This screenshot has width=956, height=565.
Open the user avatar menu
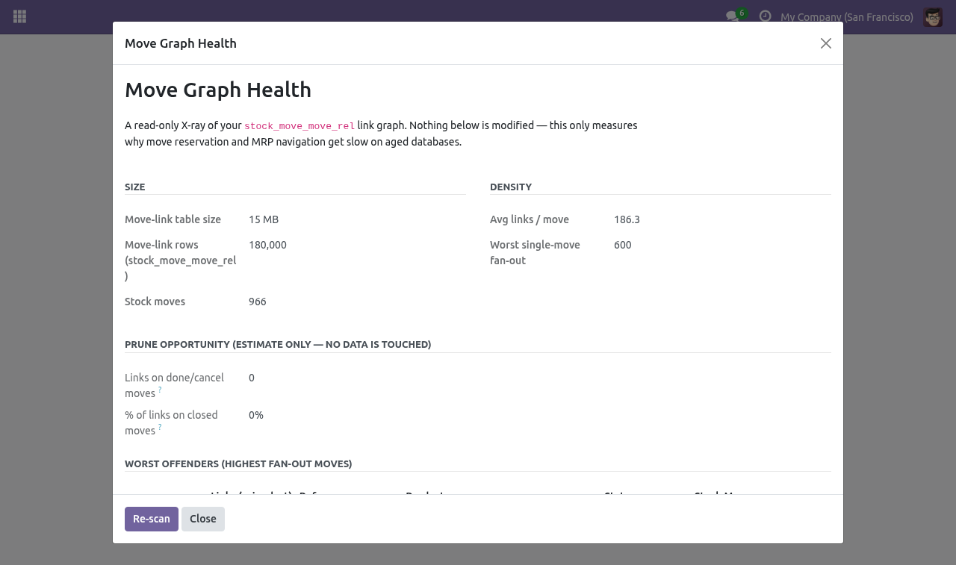pyautogui.click(x=933, y=16)
